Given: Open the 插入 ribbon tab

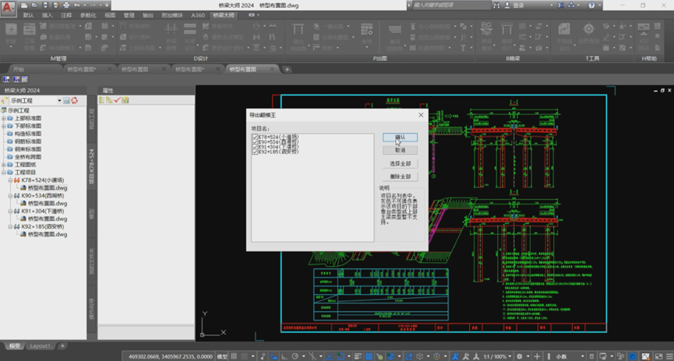Looking at the screenshot, I should point(48,15).
